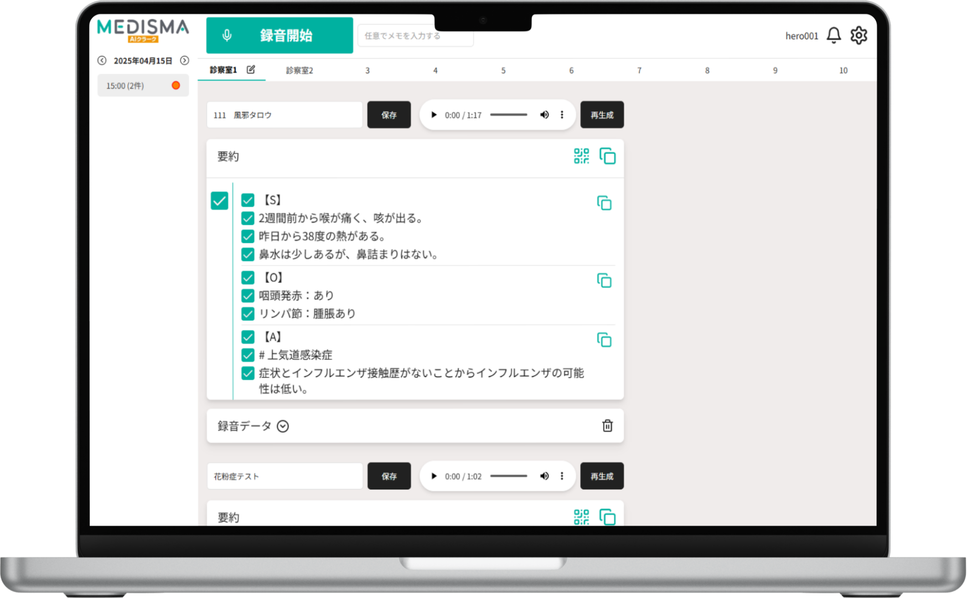Open the notification bell

click(x=832, y=35)
